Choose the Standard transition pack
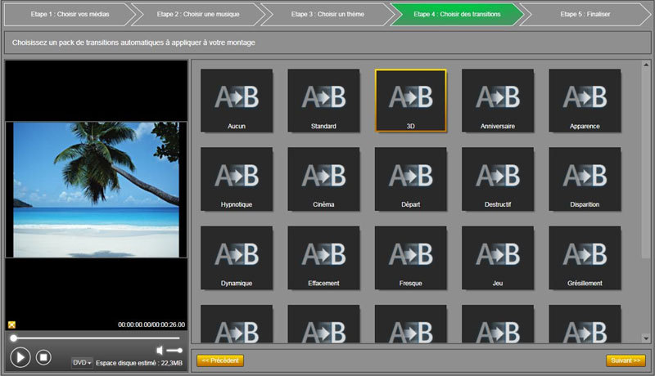The image size is (655, 376). (x=323, y=100)
